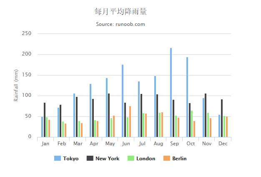
Task: Click the blue Tokyo legend swatch
Action: (58, 159)
